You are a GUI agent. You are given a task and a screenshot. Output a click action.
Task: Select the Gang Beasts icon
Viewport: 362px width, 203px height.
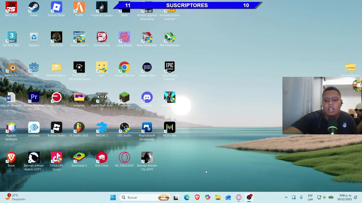[x=124, y=37]
